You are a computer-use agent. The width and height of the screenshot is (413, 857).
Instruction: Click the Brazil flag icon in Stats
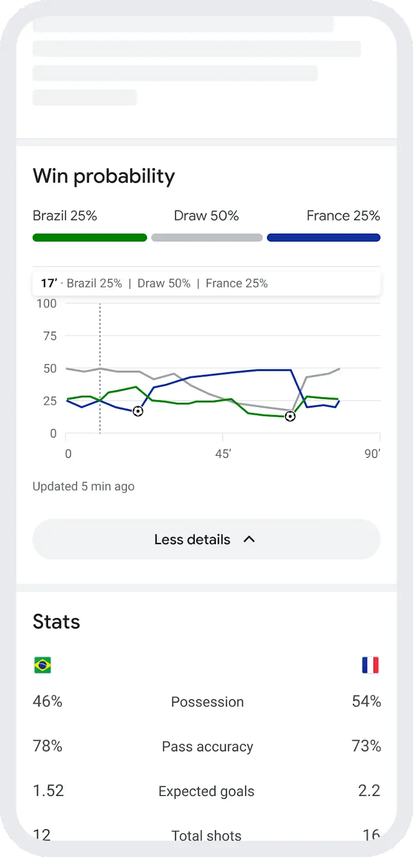coord(43,665)
